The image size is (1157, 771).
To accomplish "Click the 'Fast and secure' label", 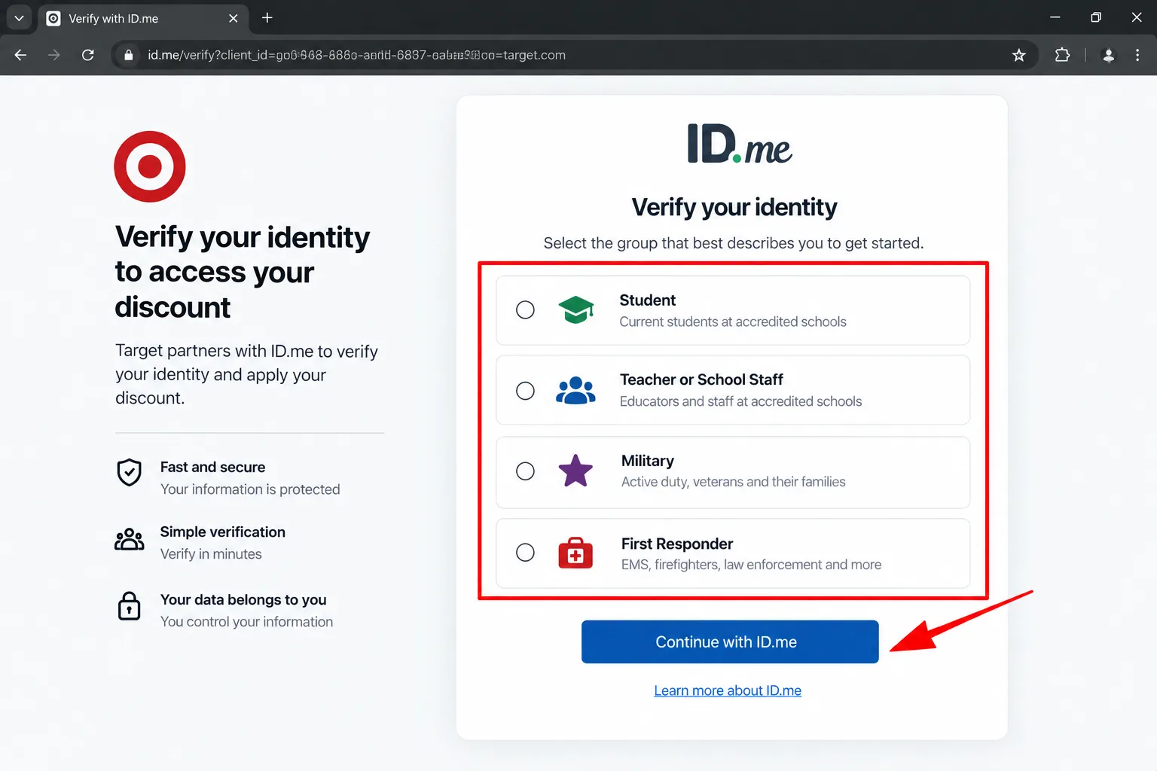I will tap(212, 467).
